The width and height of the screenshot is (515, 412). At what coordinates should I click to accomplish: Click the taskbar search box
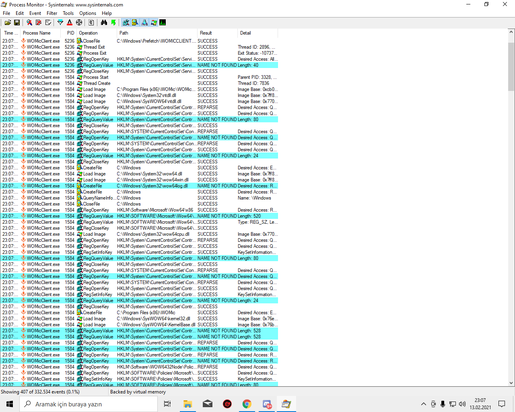(x=89, y=404)
